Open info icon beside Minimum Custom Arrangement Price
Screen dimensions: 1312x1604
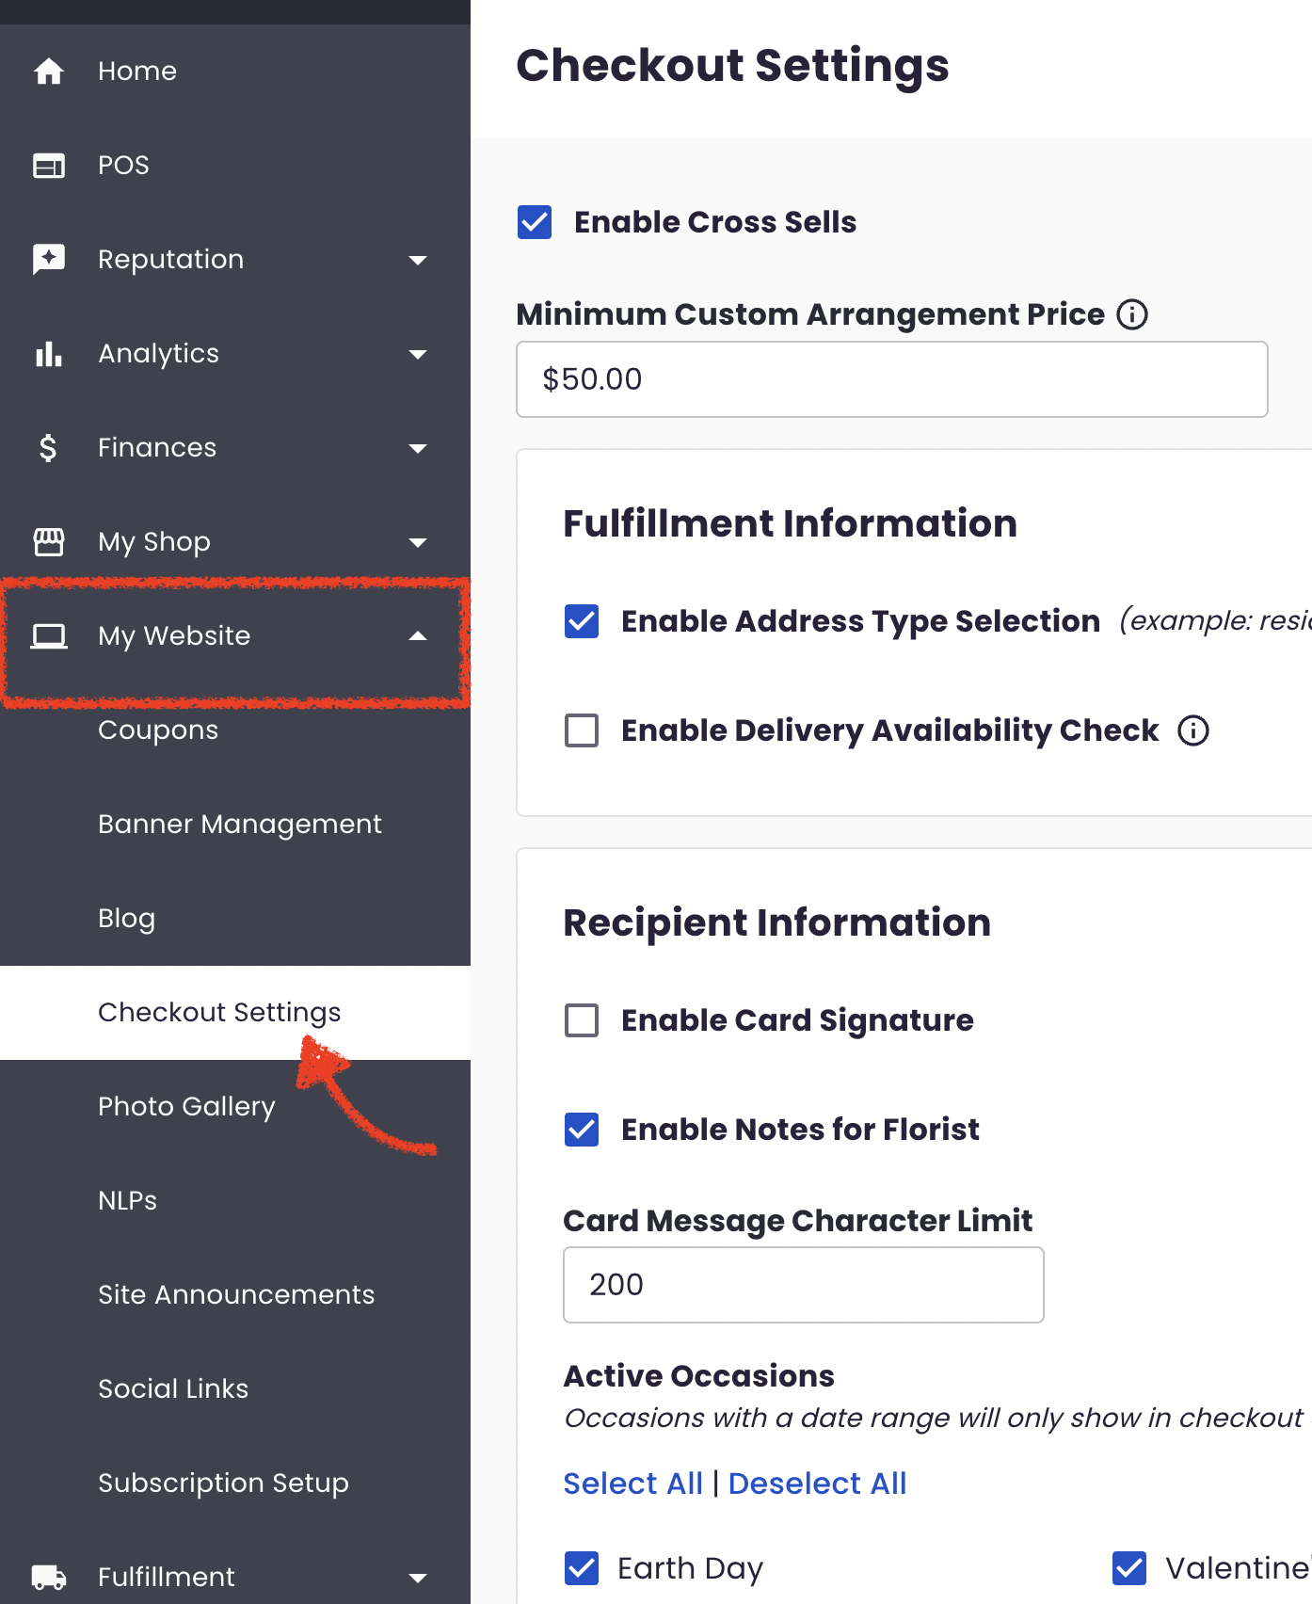click(1132, 314)
